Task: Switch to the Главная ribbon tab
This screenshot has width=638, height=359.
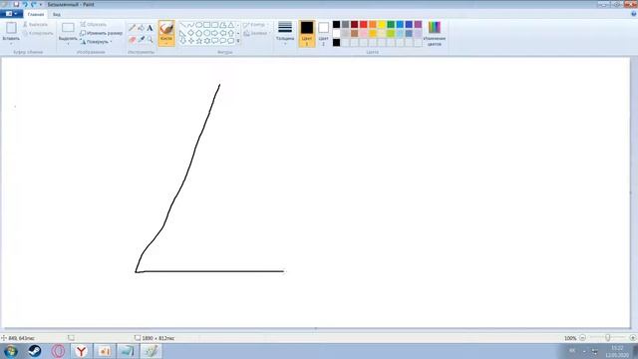Action: (x=36, y=14)
